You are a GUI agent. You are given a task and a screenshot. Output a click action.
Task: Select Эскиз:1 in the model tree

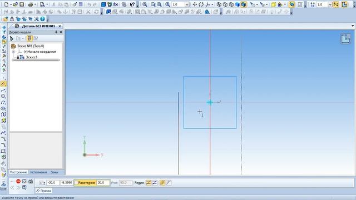[x=31, y=57]
